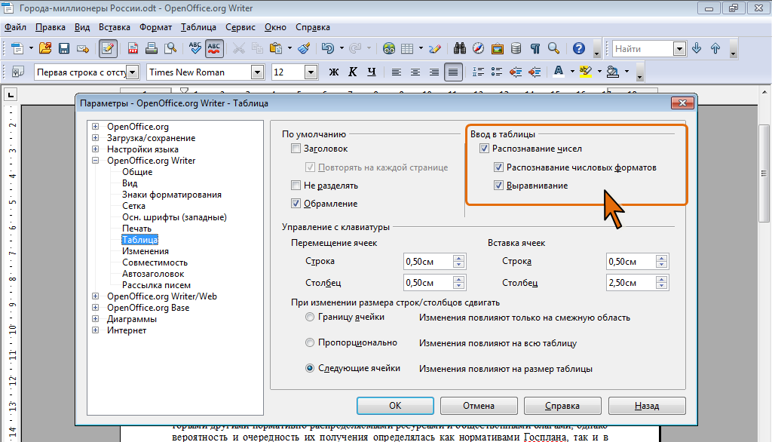Select Следующие ячейки radio button
The image size is (772, 442).
pyautogui.click(x=310, y=368)
